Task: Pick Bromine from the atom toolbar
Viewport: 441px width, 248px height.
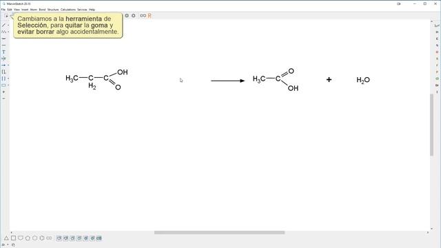Action: [437, 85]
